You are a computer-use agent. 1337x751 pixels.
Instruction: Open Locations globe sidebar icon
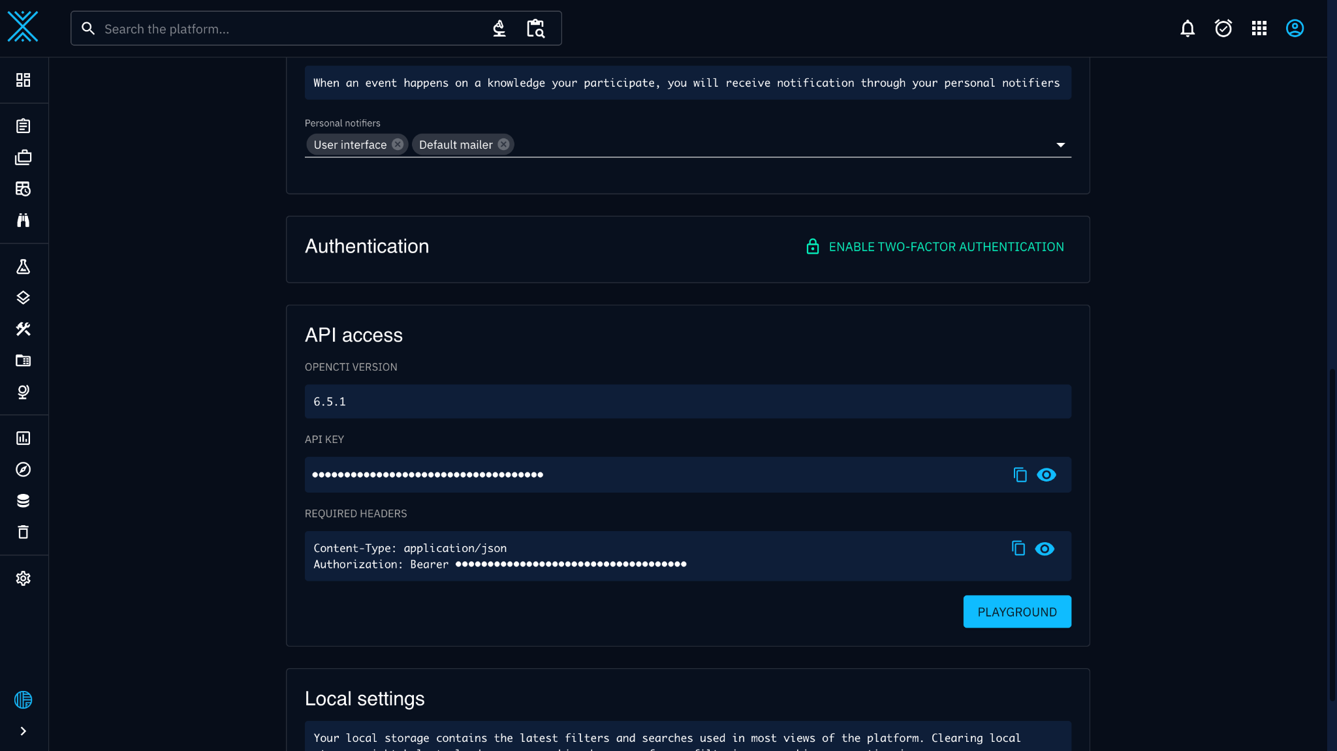point(24,391)
